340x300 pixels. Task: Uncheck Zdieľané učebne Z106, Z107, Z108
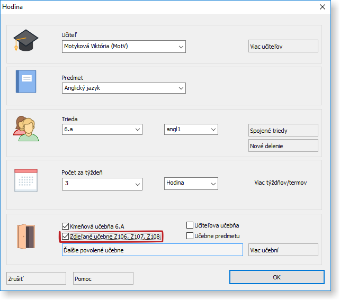[66, 237]
